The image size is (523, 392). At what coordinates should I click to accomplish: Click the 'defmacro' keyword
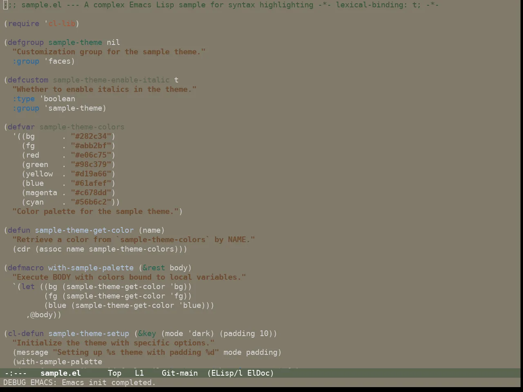pos(26,268)
